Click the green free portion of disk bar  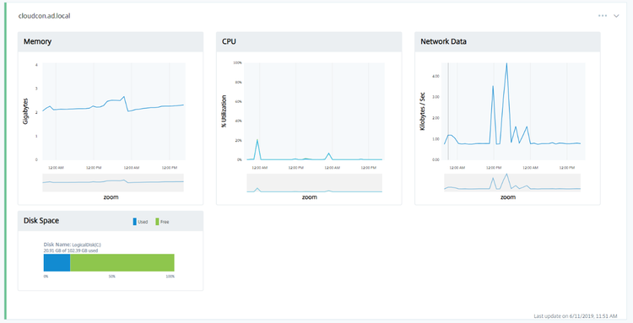click(122, 262)
